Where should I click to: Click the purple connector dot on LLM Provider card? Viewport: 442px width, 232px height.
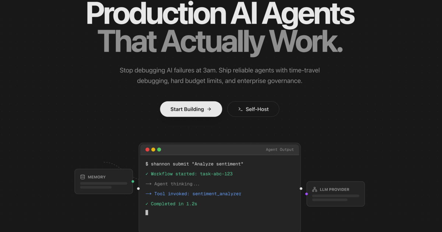click(x=306, y=194)
